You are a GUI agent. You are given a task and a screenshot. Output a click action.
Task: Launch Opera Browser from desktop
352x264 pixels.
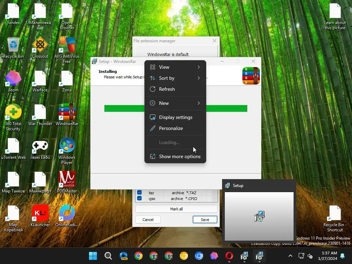[x=67, y=16]
